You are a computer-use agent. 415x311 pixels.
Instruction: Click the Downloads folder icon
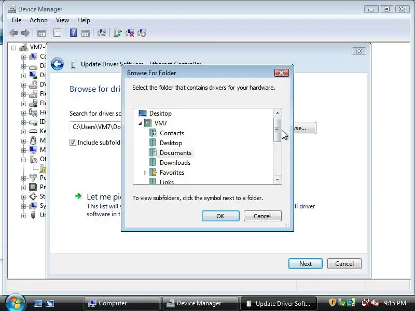(153, 162)
